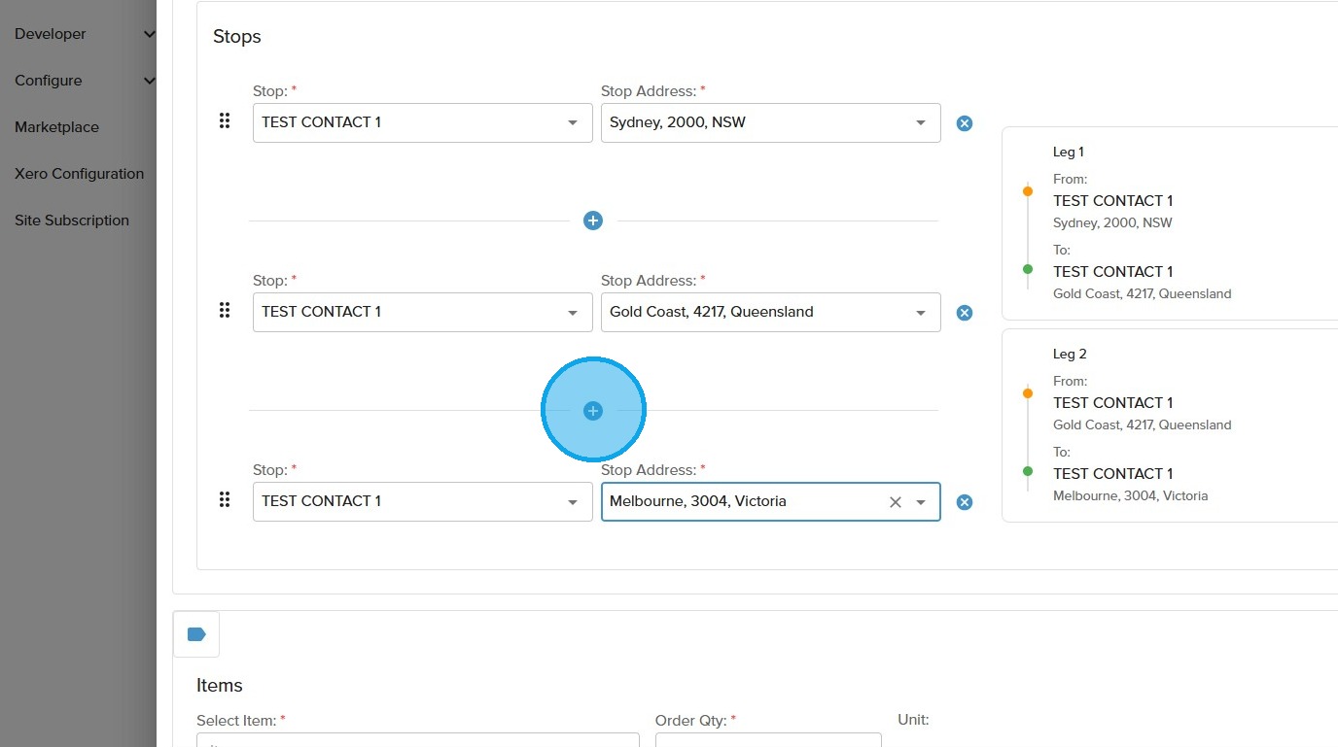This screenshot has width=1338, height=747.
Task: Open Xero Configuration in the sidebar
Action: coord(79,174)
